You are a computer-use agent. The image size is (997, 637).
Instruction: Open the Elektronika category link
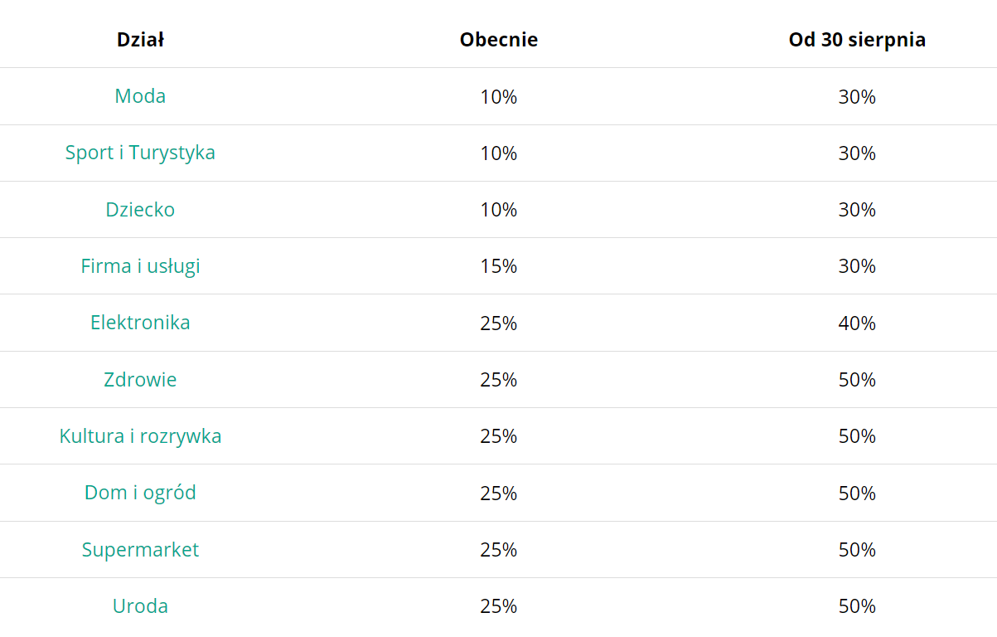pos(140,323)
